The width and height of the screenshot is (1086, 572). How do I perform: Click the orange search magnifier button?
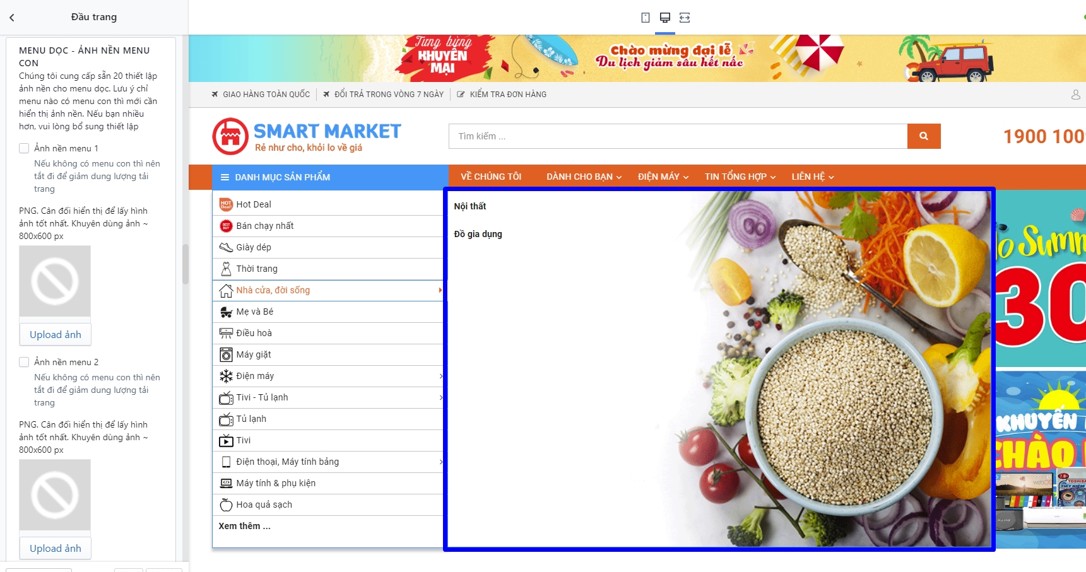924,136
